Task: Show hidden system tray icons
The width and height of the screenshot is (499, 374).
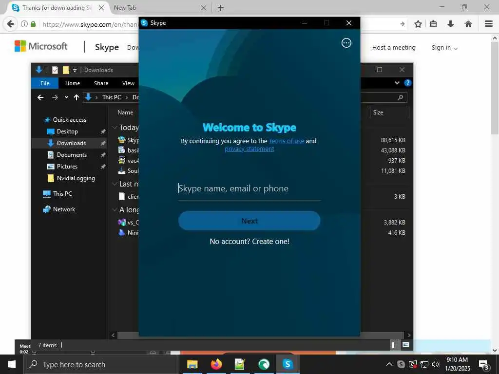Action: 389,364
